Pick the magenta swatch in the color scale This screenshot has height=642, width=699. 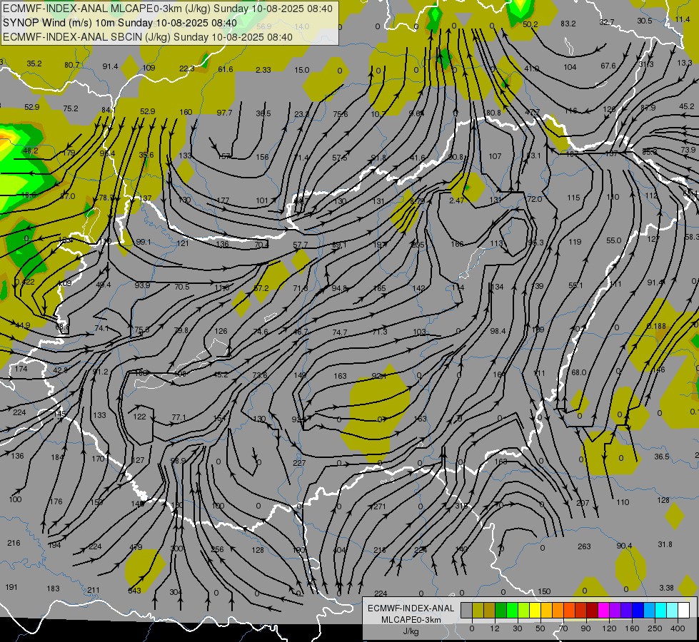603,611
